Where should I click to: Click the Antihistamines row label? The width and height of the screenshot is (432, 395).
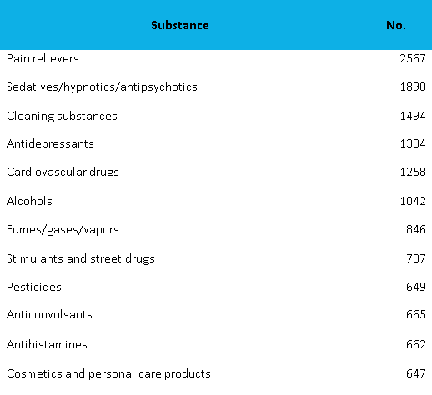click(47, 344)
